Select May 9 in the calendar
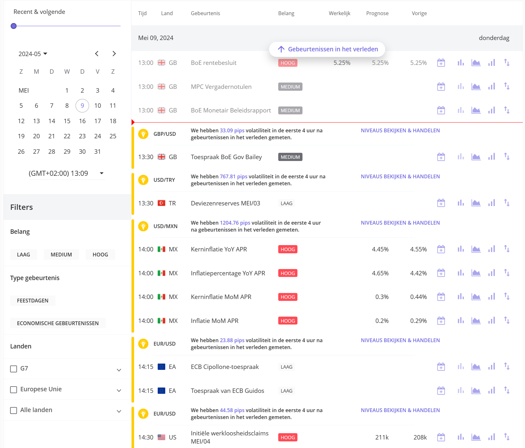 82,106
